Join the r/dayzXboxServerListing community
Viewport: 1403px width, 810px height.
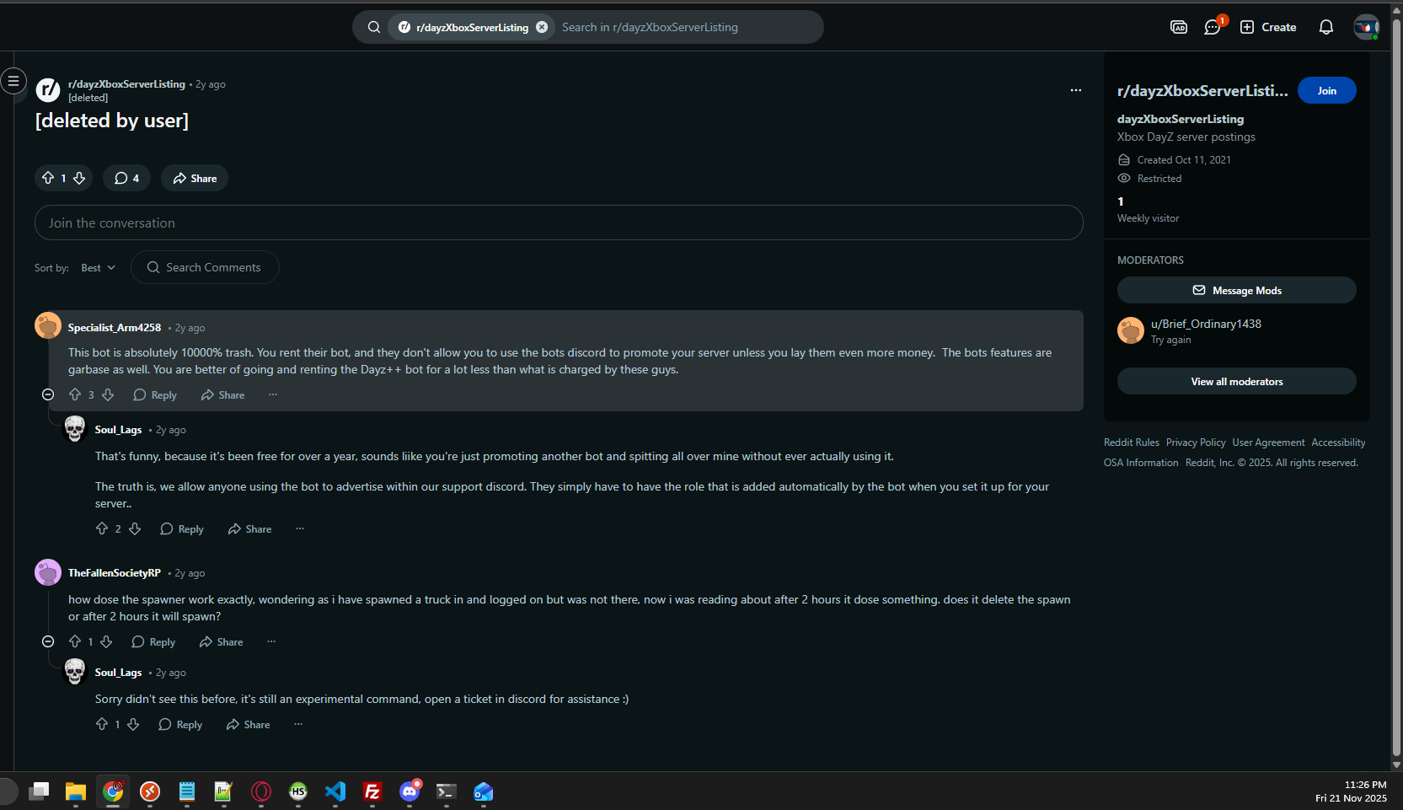point(1327,90)
